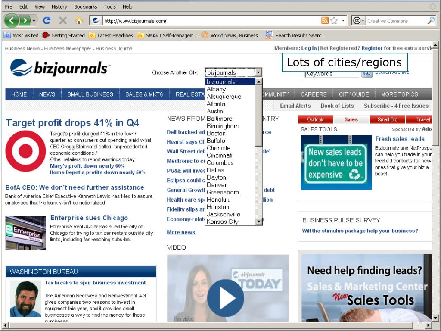Open Target profit drops 41% in Q4 headline
This screenshot has width=441, height=331.
[72, 123]
